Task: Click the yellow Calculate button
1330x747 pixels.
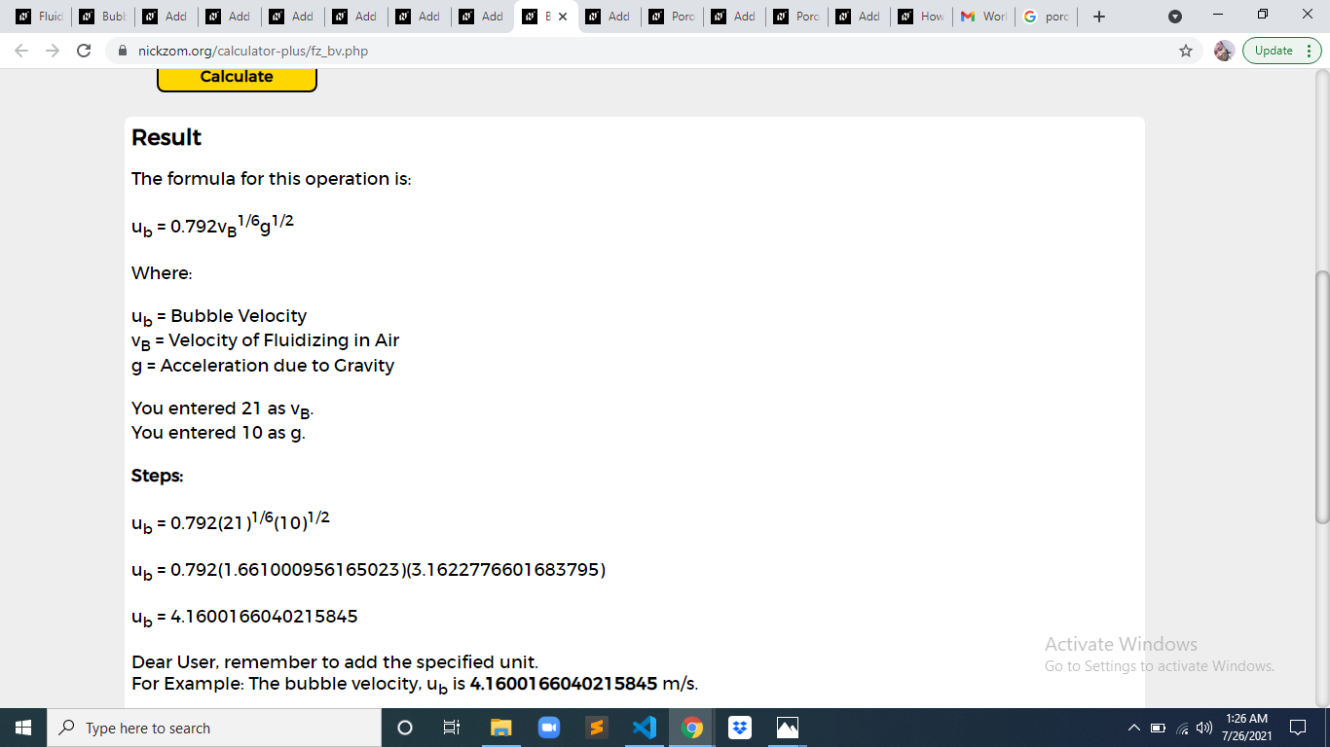Action: click(237, 79)
